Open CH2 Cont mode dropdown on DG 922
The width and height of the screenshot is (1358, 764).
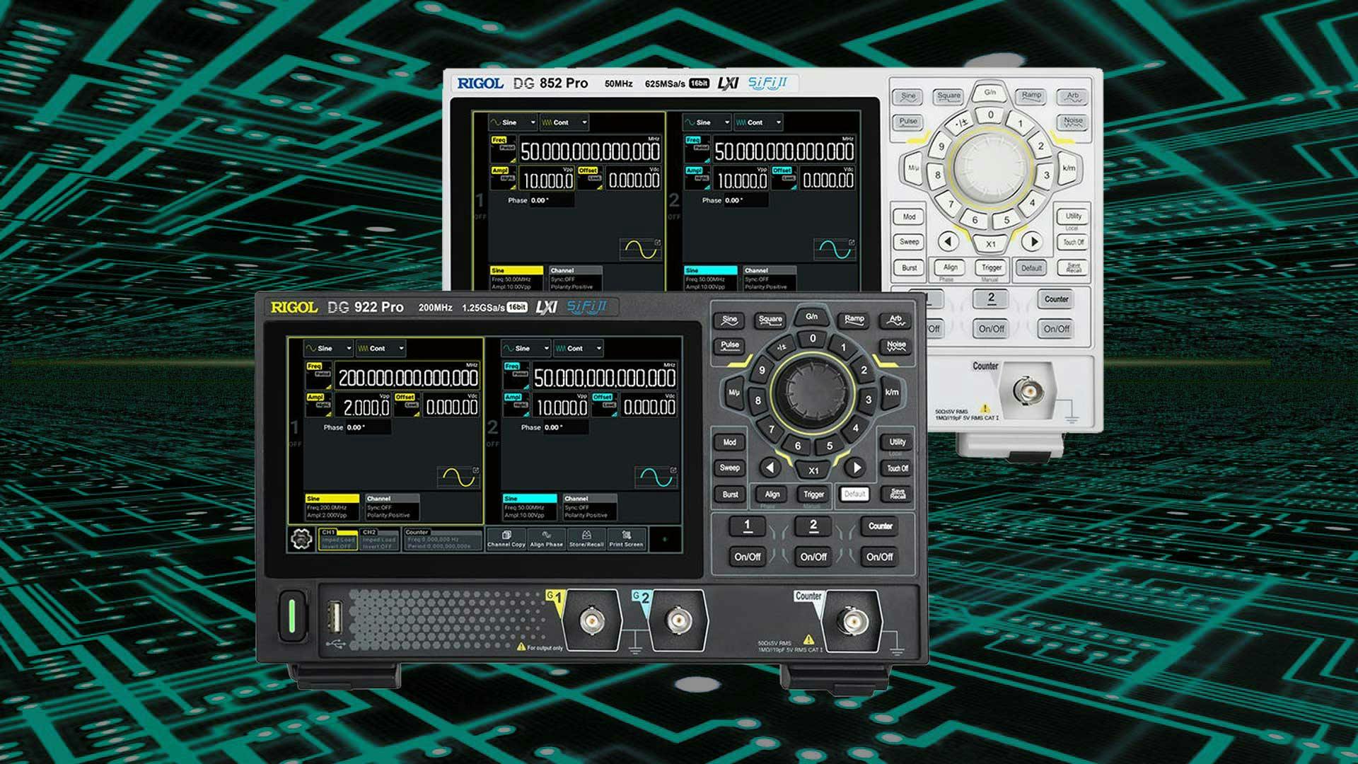(579, 348)
